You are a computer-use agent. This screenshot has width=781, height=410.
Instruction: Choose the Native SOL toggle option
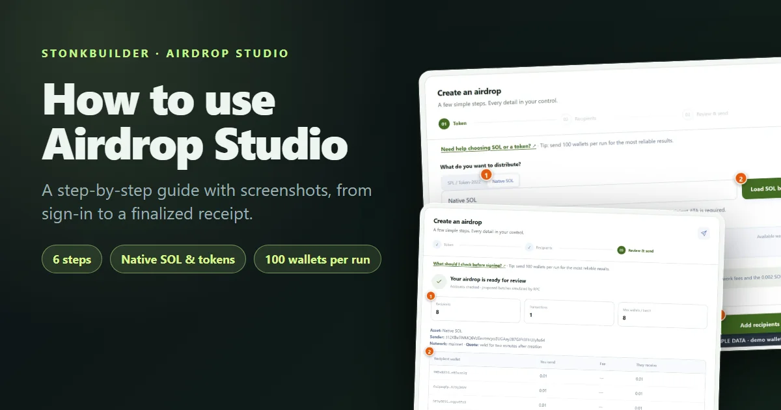coord(504,180)
